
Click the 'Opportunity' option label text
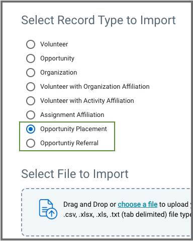click(57, 58)
